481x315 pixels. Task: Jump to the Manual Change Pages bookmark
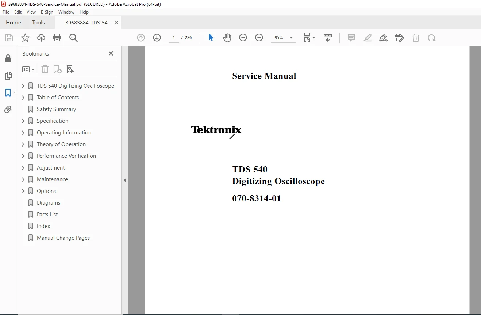[x=63, y=238]
